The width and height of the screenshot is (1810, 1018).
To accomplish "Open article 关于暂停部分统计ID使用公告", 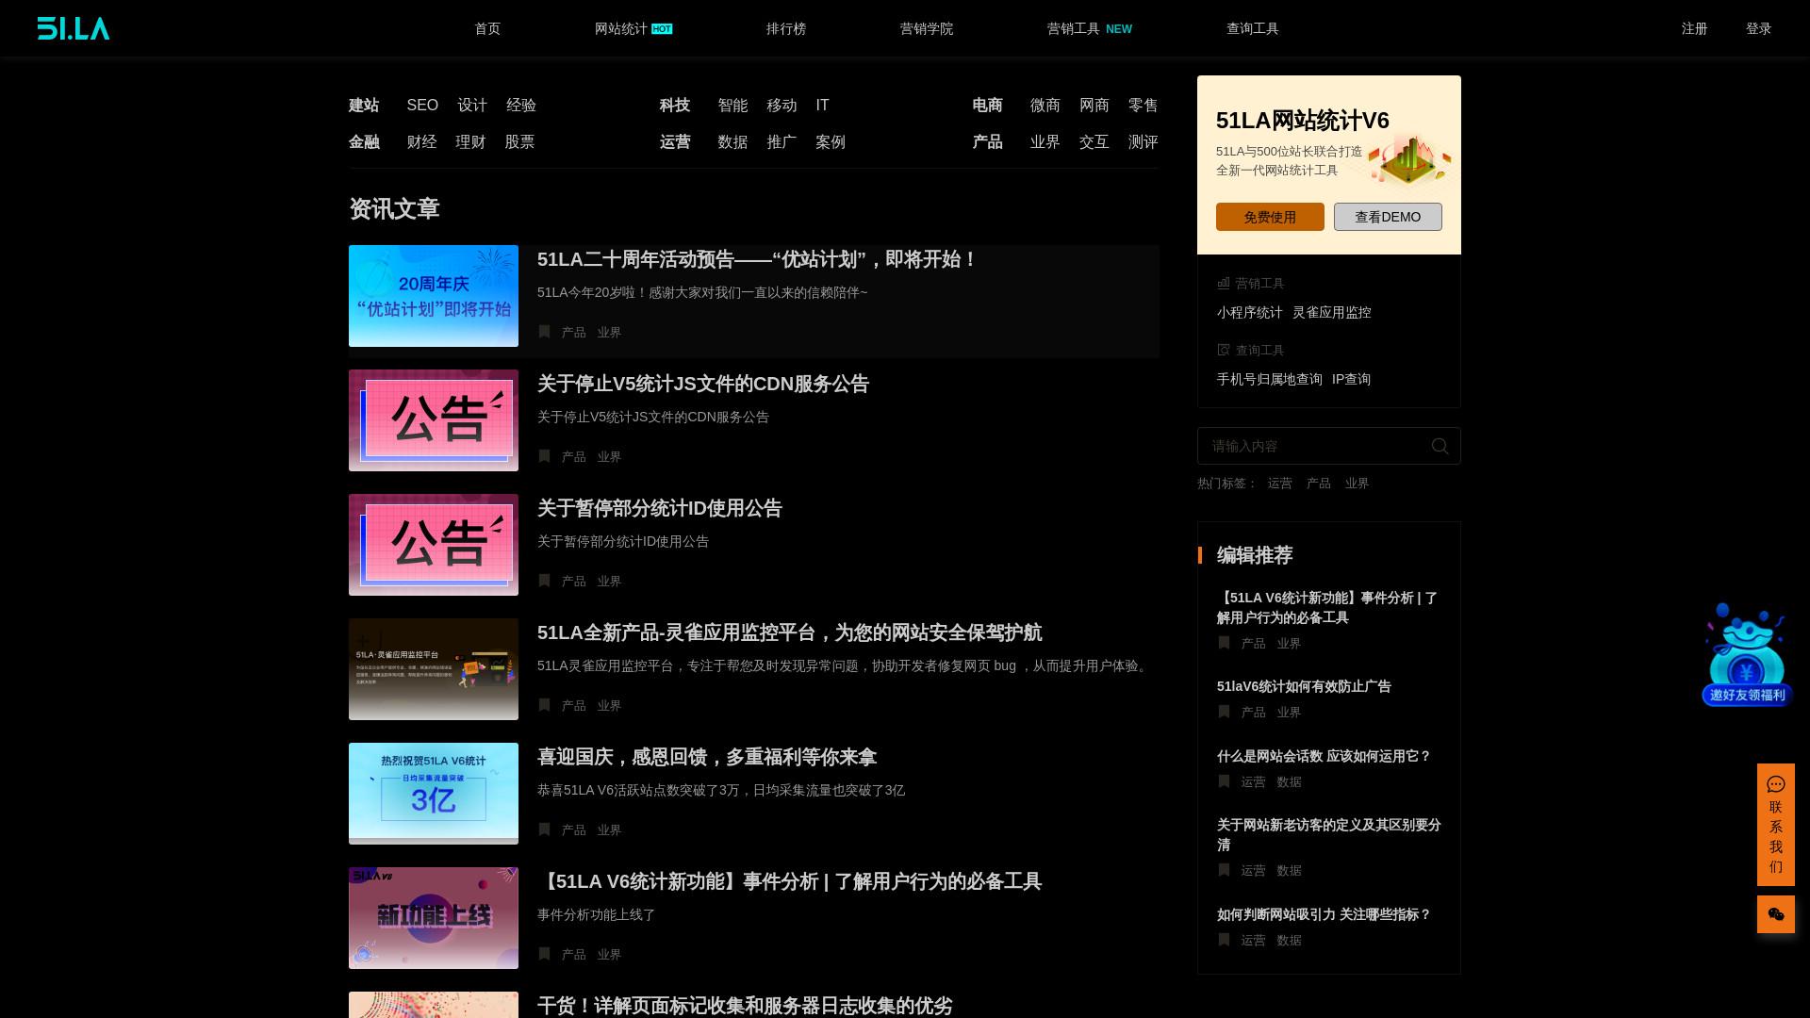I will point(660,508).
